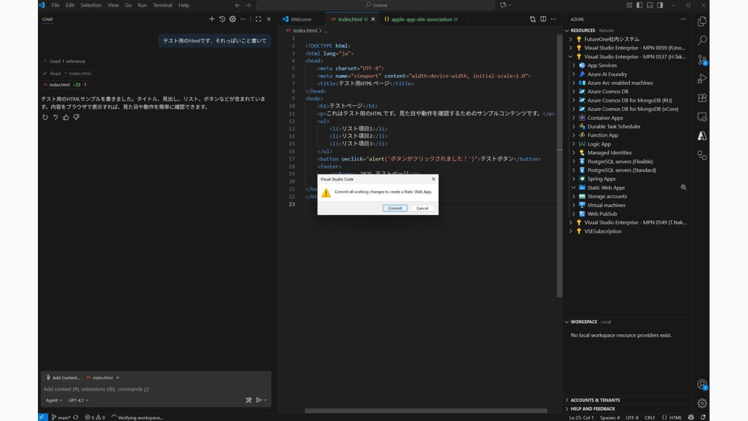Open the Extensions view icon
748x421 pixels.
[x=702, y=98]
